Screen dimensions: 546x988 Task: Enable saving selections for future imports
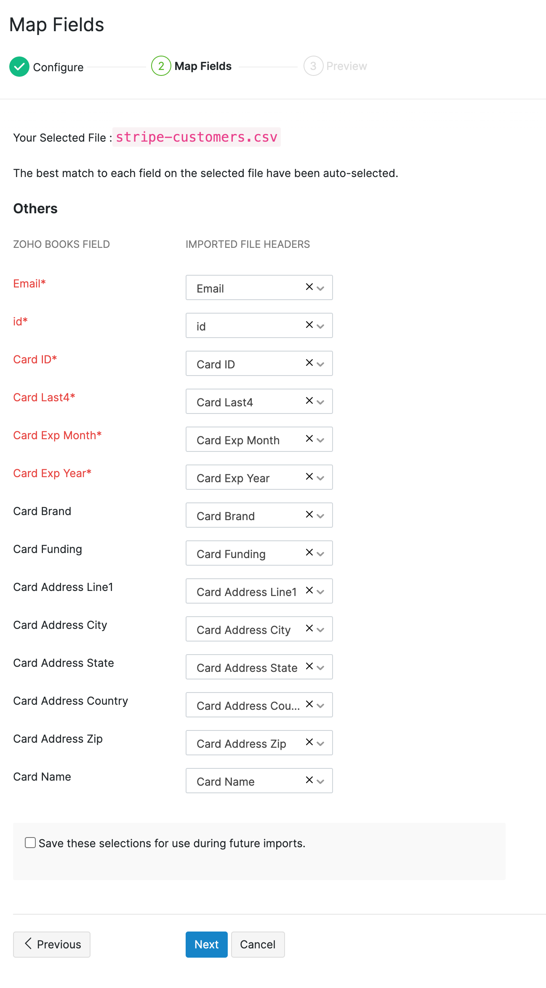[x=30, y=843]
